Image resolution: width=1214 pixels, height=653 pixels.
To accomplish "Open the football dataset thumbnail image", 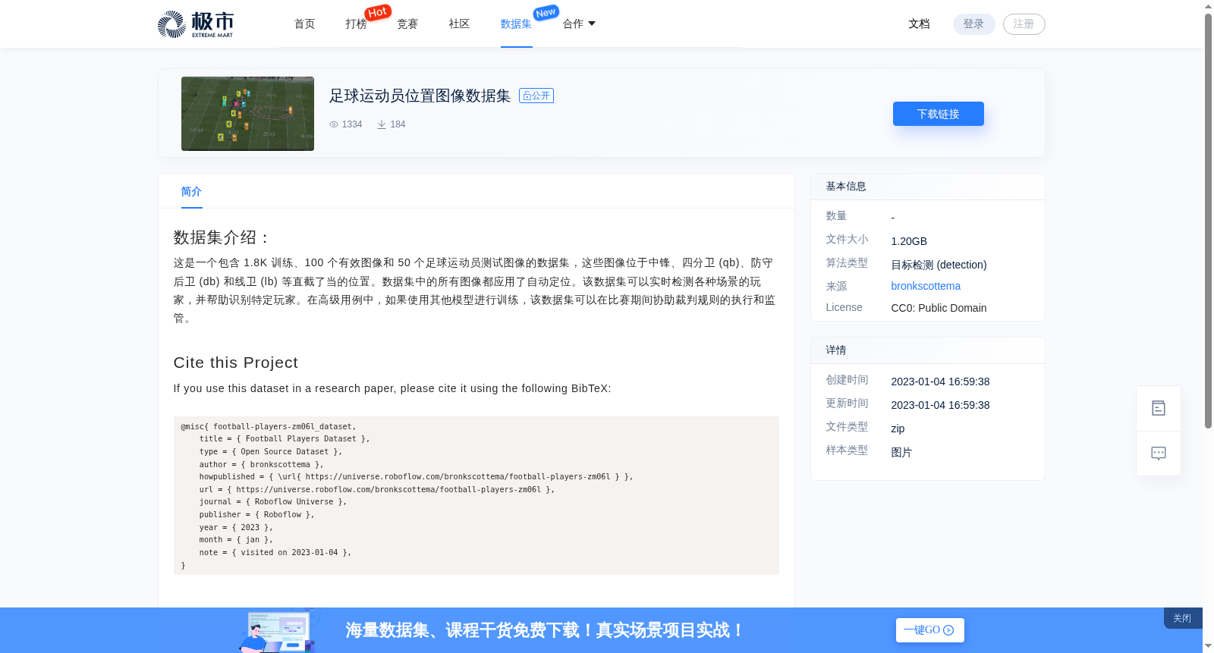I will point(247,114).
